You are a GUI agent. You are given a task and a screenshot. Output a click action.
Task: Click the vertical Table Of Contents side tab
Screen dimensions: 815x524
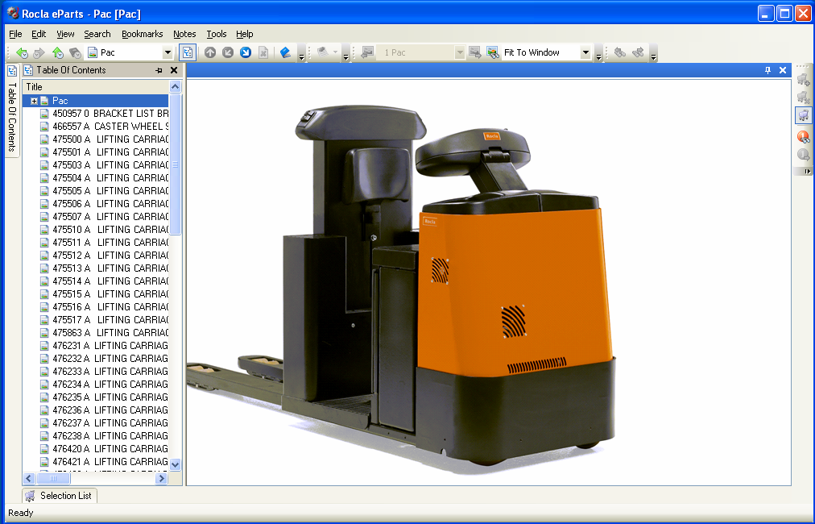pos(12,110)
